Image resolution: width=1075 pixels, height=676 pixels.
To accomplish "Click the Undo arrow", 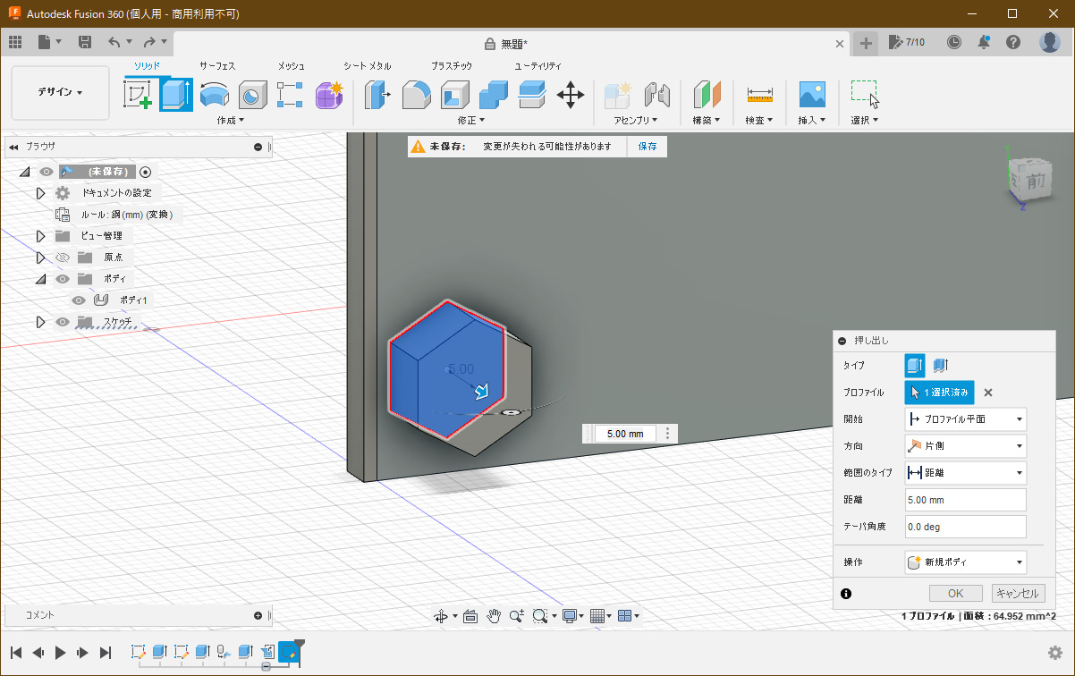I will 114,42.
